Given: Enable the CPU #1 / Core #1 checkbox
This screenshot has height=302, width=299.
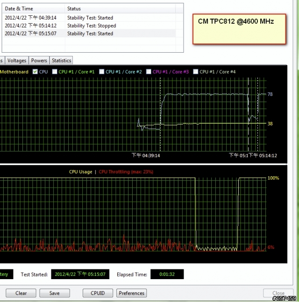Looking at the screenshot, I should (55, 72).
